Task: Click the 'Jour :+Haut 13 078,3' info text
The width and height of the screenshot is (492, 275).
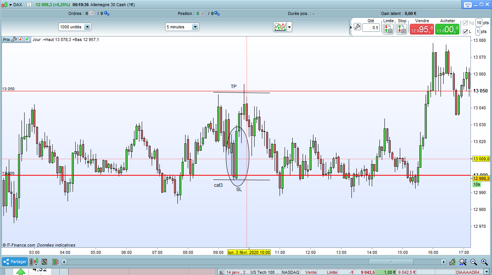Action: click(x=66, y=39)
